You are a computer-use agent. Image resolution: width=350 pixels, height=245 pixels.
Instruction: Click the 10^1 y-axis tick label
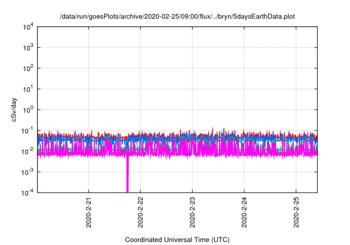28,89
